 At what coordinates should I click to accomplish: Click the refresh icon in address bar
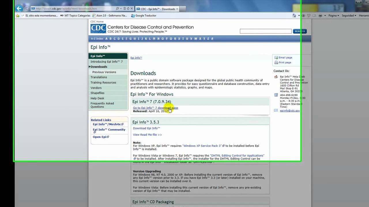(128, 9)
